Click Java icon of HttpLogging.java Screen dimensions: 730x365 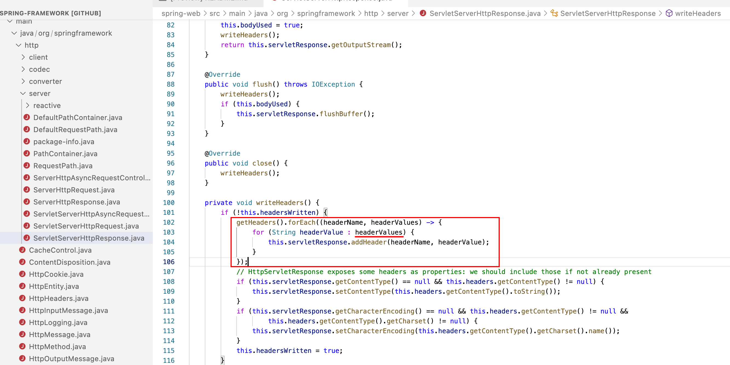[22, 322]
